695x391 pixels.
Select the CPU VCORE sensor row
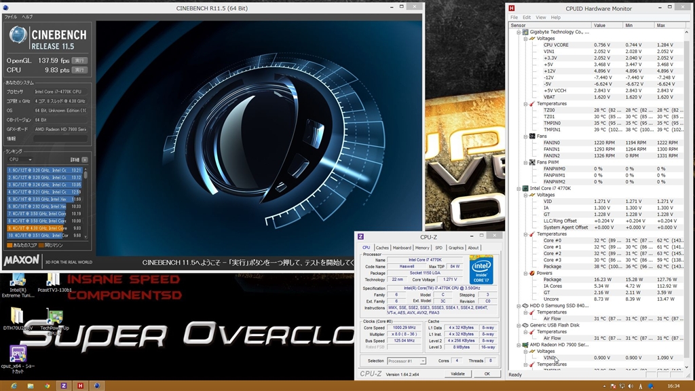[x=557, y=45]
